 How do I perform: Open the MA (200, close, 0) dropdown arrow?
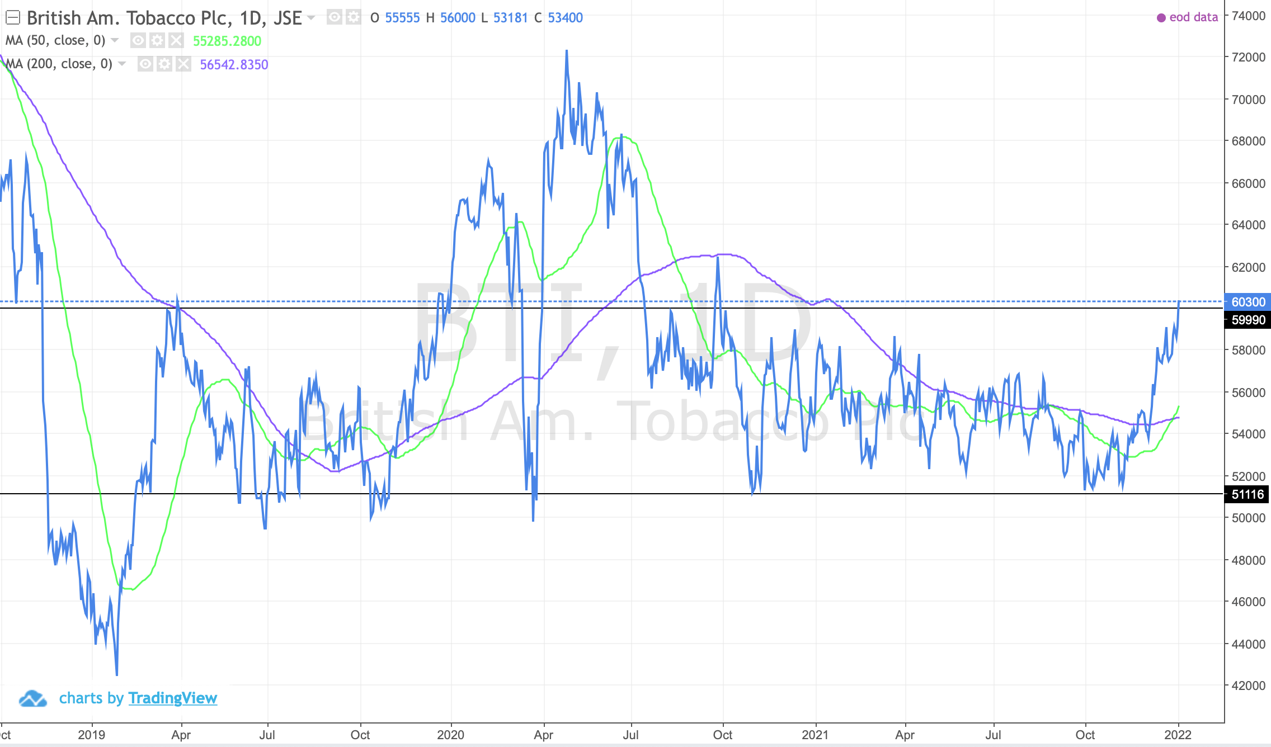click(x=122, y=64)
